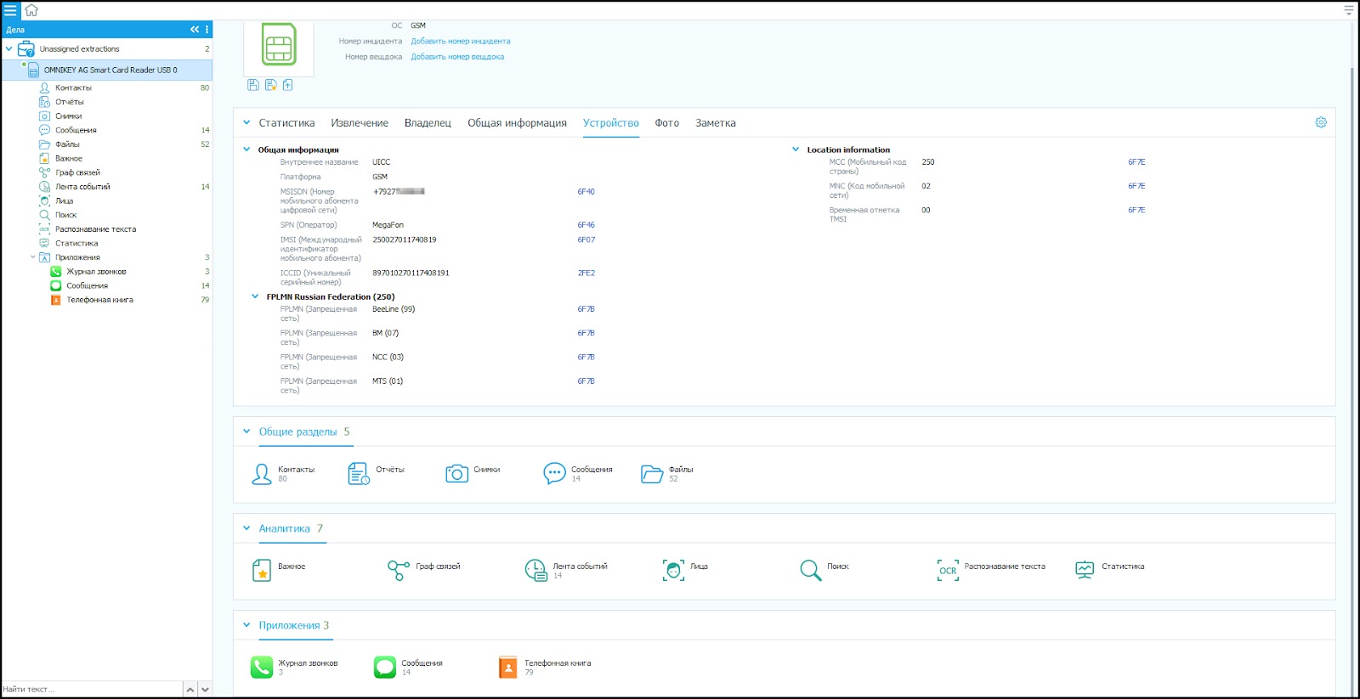Go to the home screen icon
The width and height of the screenshot is (1360, 699).
tap(31, 10)
